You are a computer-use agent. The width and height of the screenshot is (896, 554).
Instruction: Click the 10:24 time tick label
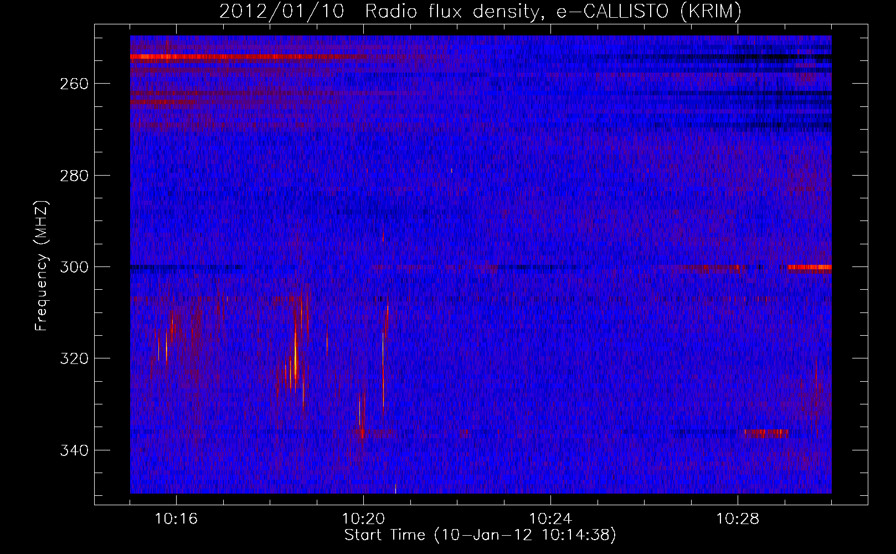tap(550, 519)
